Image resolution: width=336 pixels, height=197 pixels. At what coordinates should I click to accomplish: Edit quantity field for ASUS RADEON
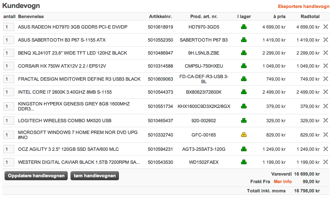coord(9,27)
